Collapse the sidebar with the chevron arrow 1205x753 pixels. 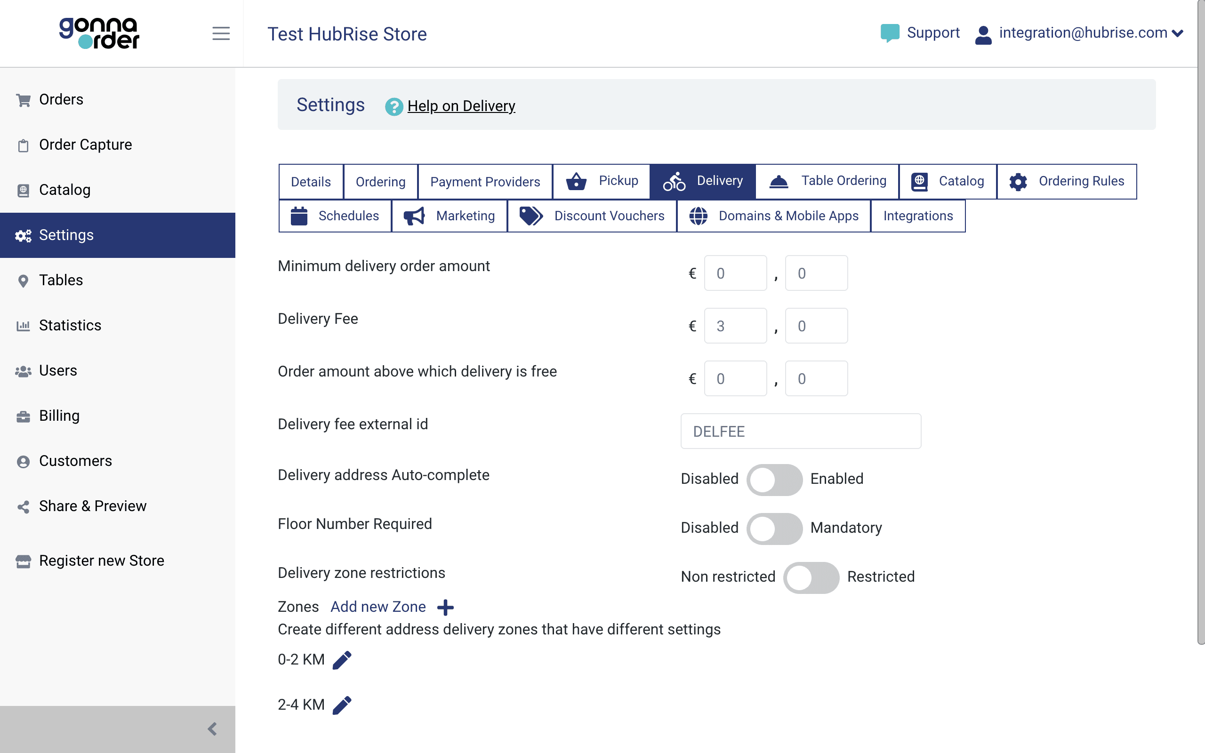(213, 729)
